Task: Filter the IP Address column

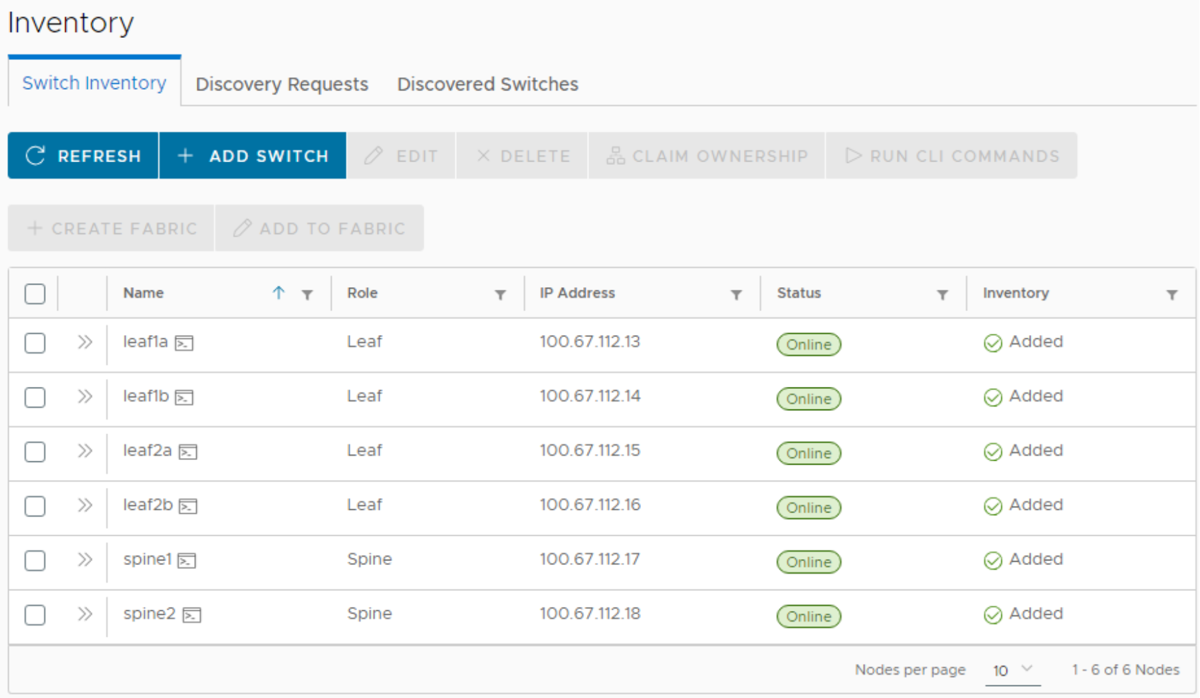Action: pos(737,294)
